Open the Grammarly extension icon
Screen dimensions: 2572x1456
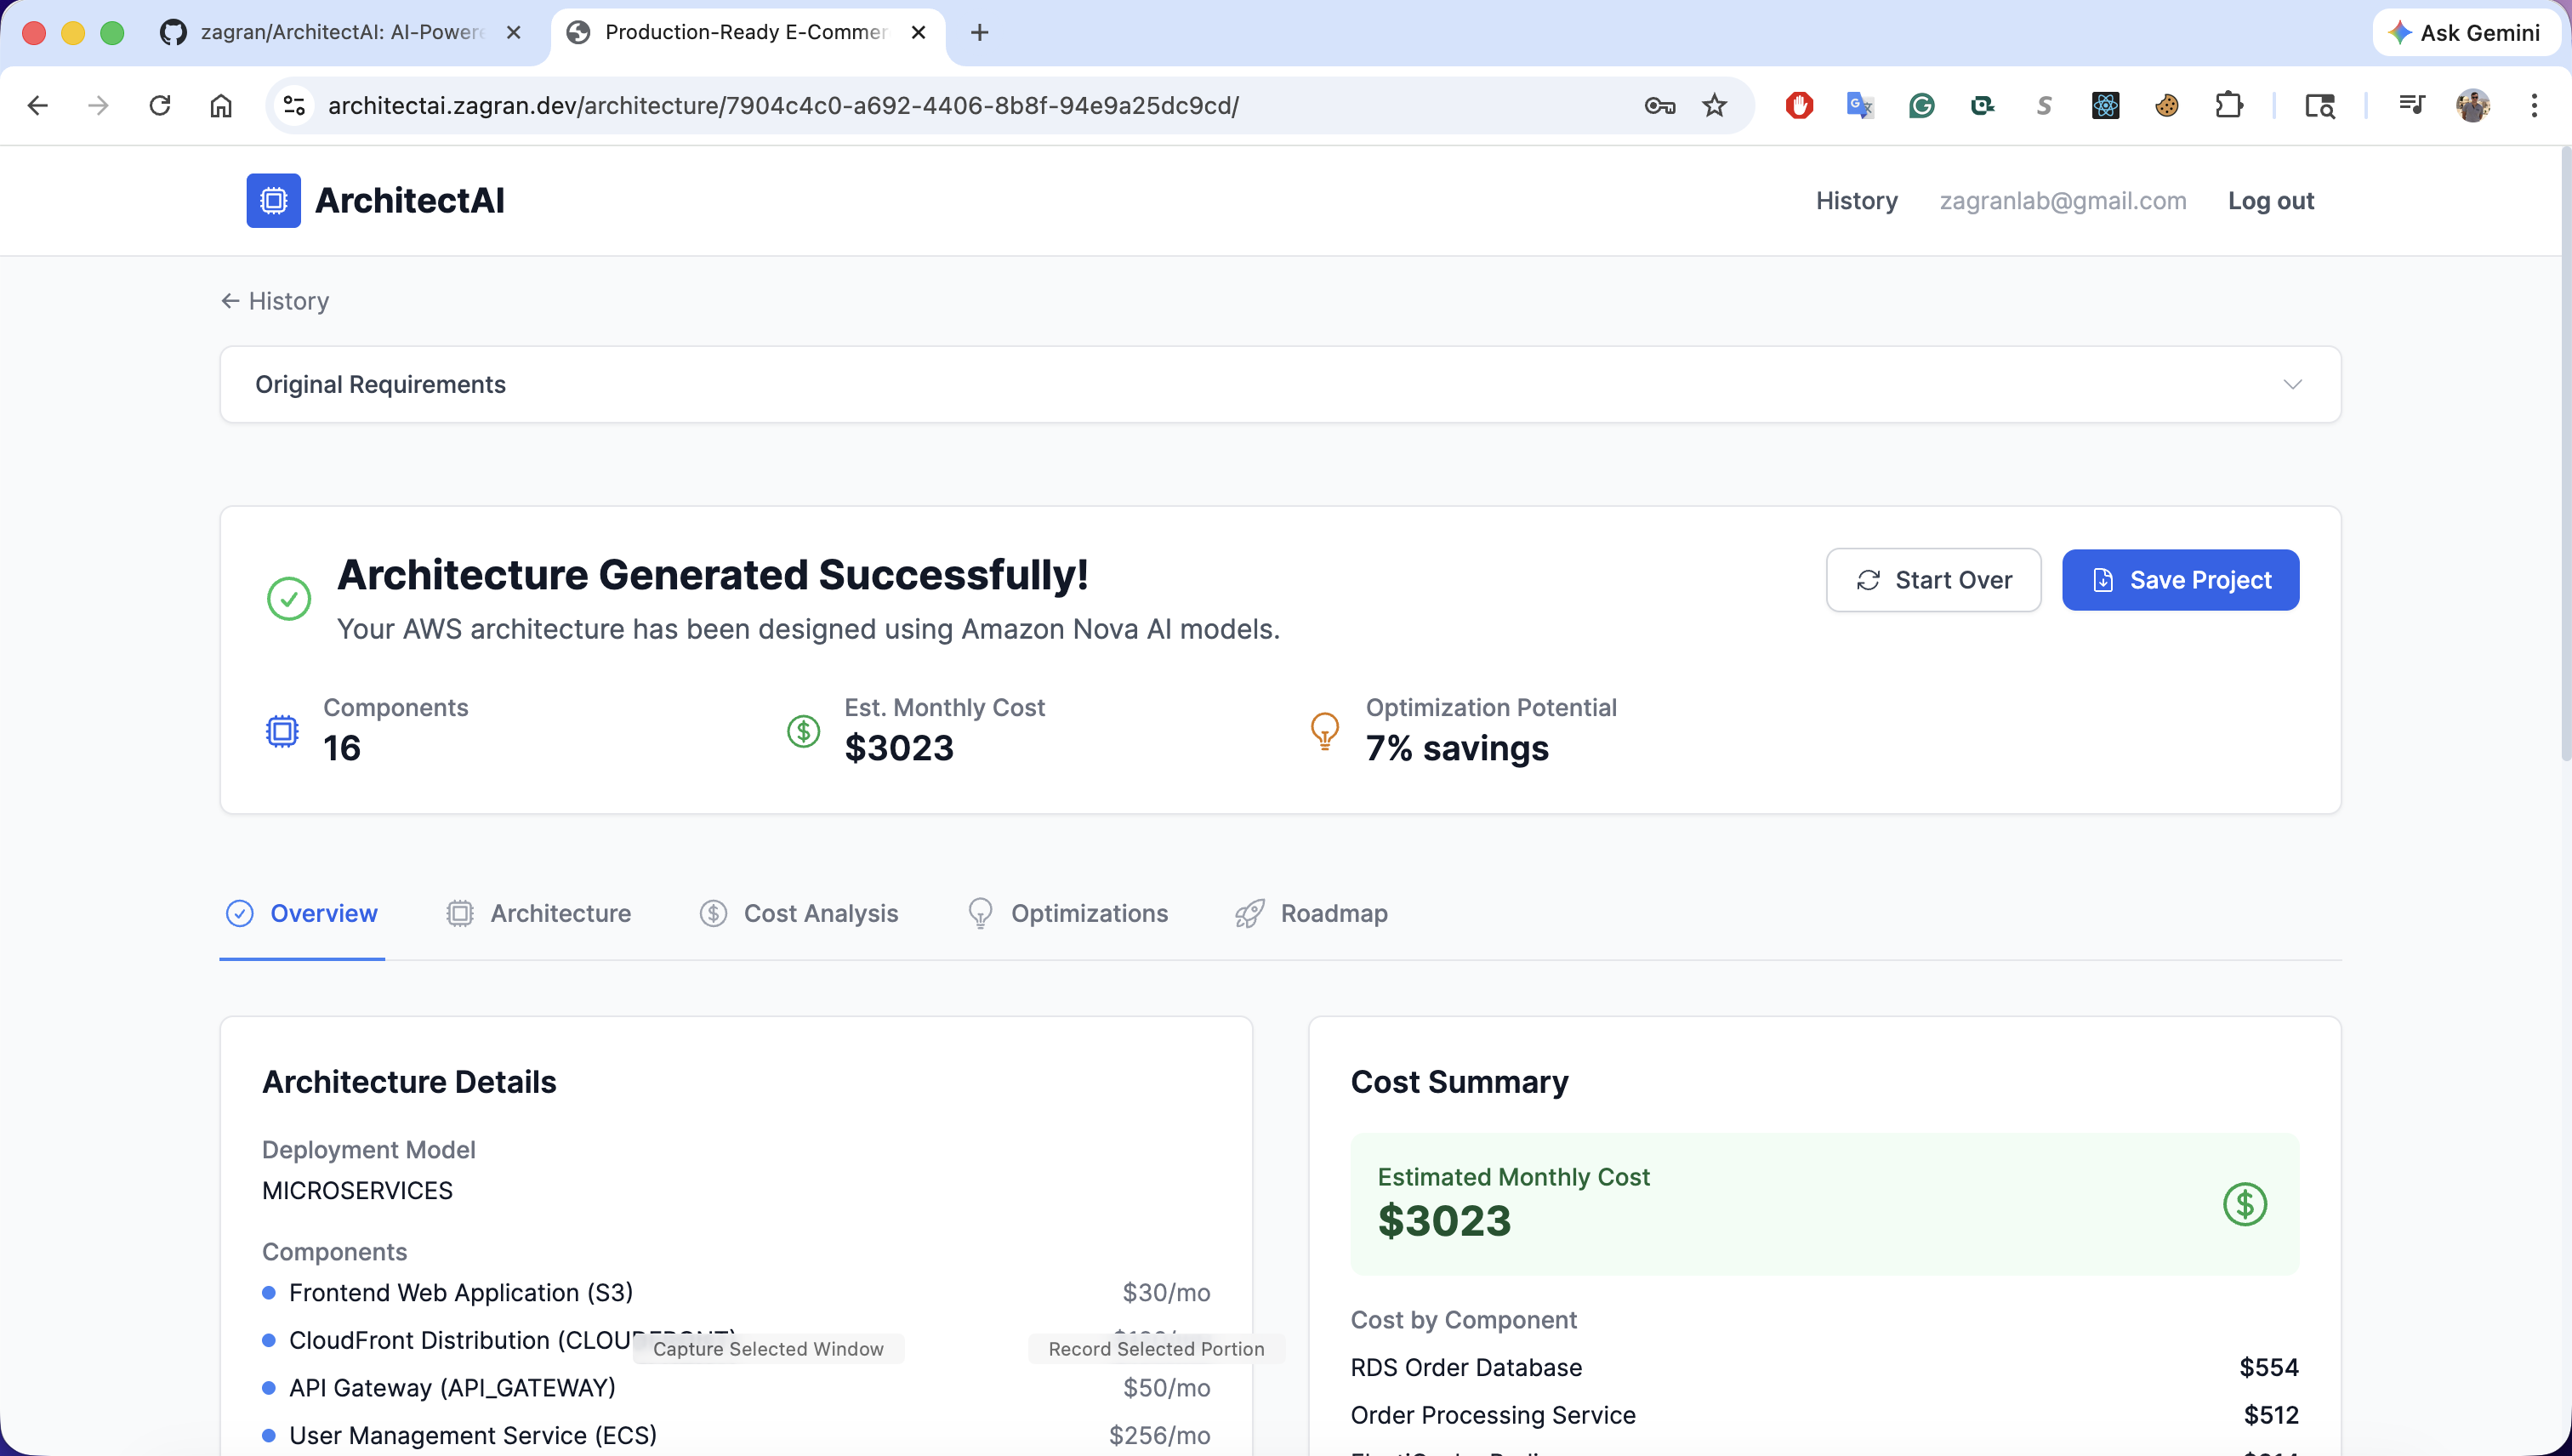coord(1921,106)
